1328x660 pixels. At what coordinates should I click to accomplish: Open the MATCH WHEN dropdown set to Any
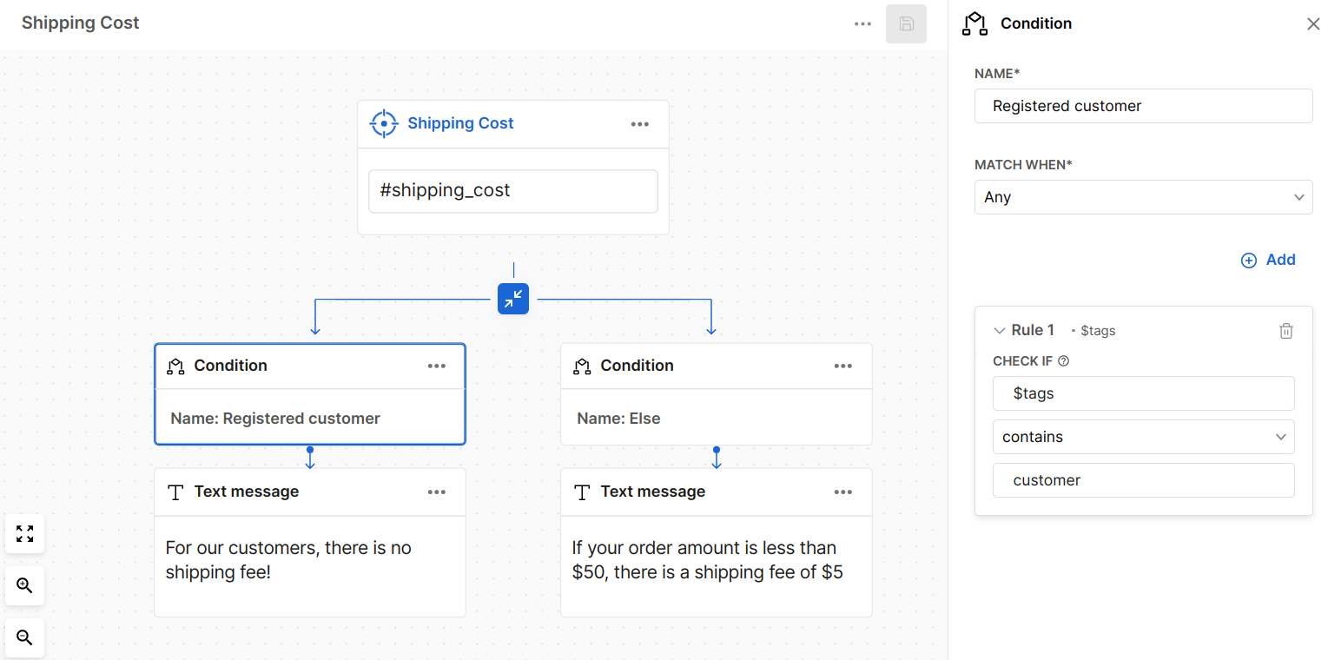1143,197
